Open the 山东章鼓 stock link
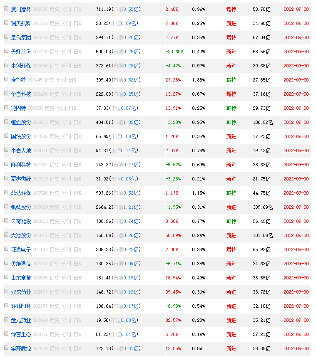Image resolution: width=316 pixels, height=358 pixels. click(21, 278)
